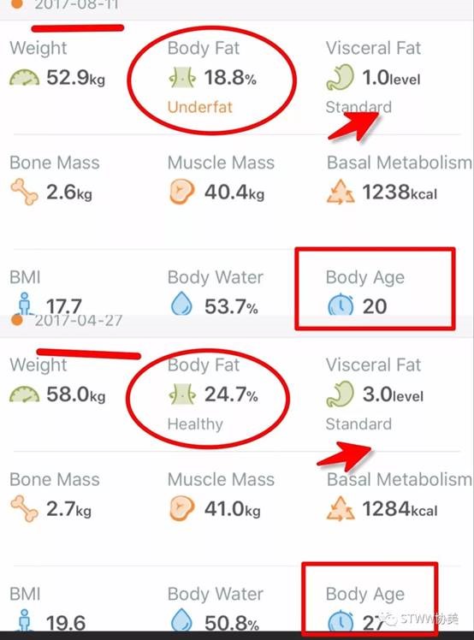Tap the Body Fat waist icon at 24.7%
The height and width of the screenshot is (640, 474).
[182, 394]
